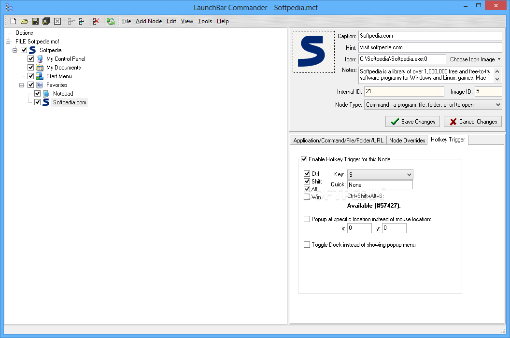Image resolution: width=510 pixels, height=338 pixels.
Task: Click the delete node red X icon
Action: coord(96,21)
